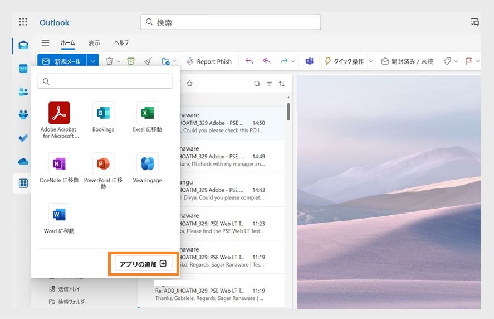Image resolution: width=494 pixels, height=319 pixels.
Task: Open the OneNote app tile
Action: click(x=59, y=167)
